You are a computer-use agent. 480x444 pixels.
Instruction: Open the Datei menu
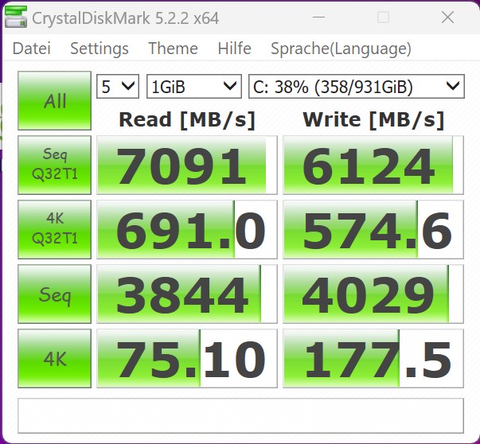tap(32, 49)
